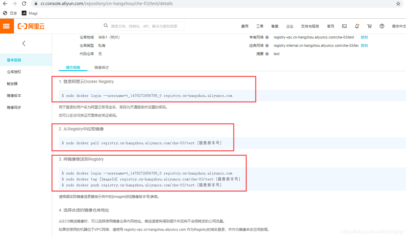Viewport: 406px width, 237px height.
Task: Bookmark page with the star icon
Action: (398, 4)
